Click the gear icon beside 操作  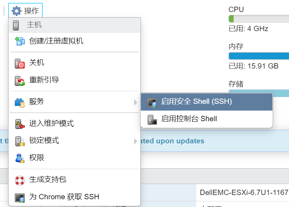click(x=16, y=11)
